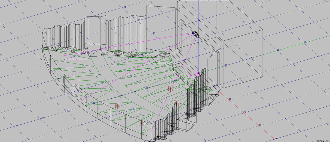Select the listener chair beside the scalloped right wall
330x142 pixels.
[176, 103]
